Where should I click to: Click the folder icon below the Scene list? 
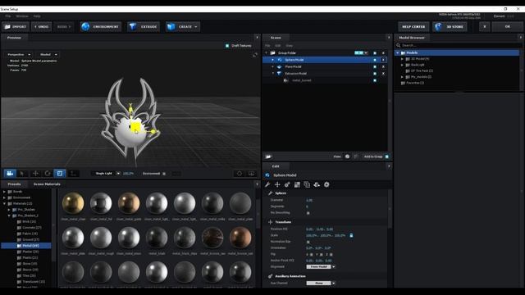tap(268, 157)
